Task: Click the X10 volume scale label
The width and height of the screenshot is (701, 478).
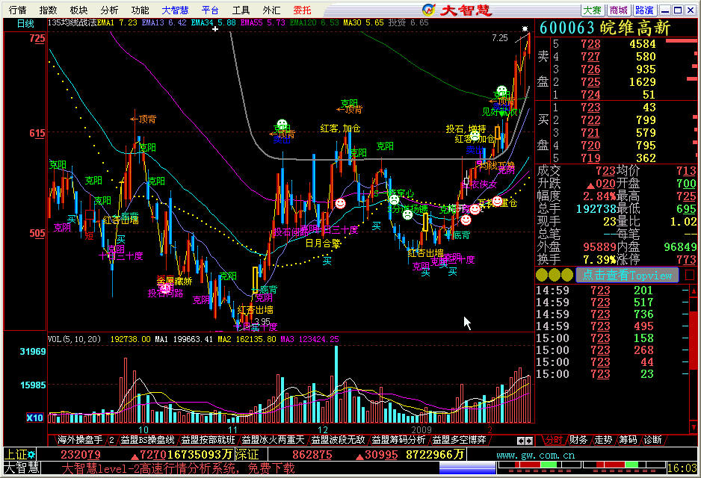Action: coord(34,418)
